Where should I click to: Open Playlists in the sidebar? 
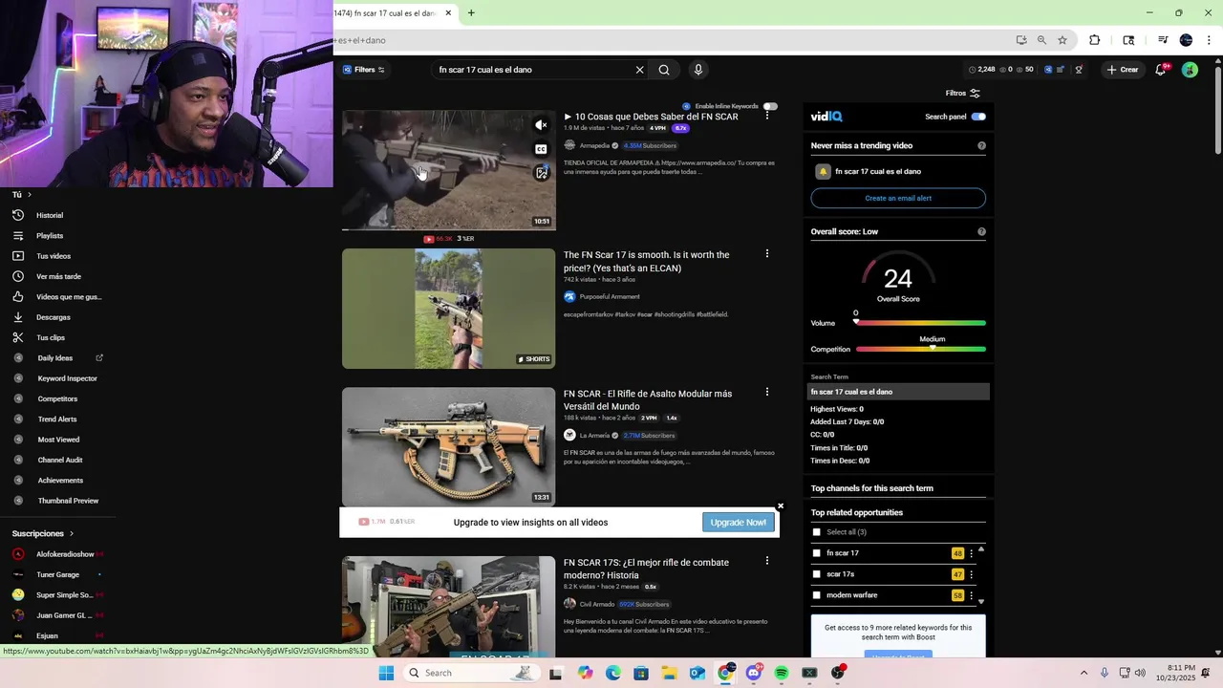click(50, 236)
